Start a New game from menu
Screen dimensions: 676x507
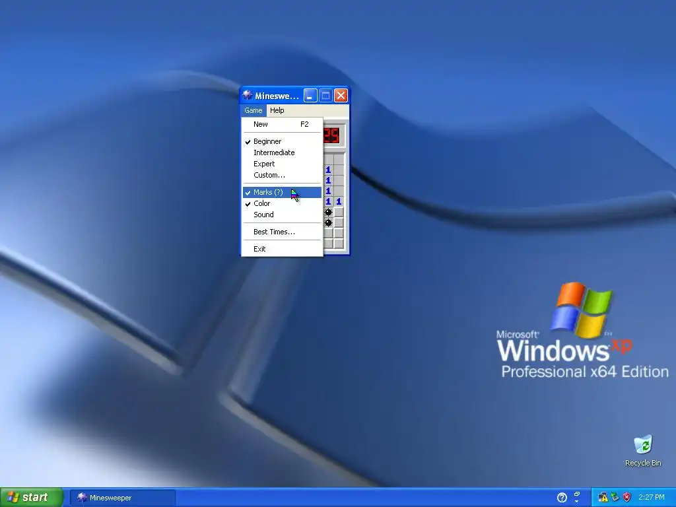tap(282, 124)
